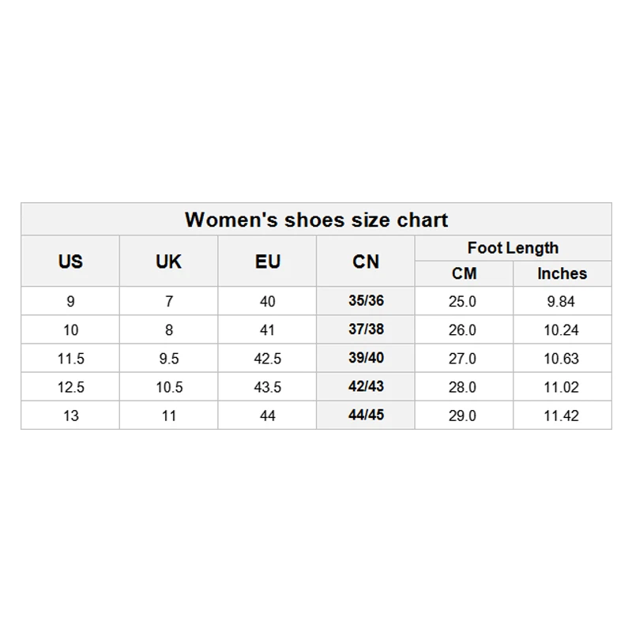Select the CN size 44/45 cell
This screenshot has width=632, height=632.
366,415
